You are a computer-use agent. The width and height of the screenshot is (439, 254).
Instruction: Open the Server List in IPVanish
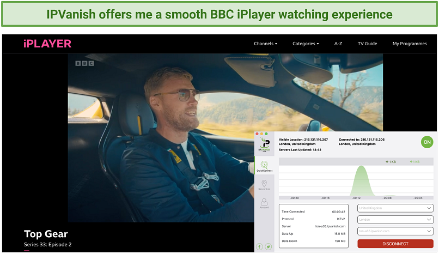tap(264, 185)
